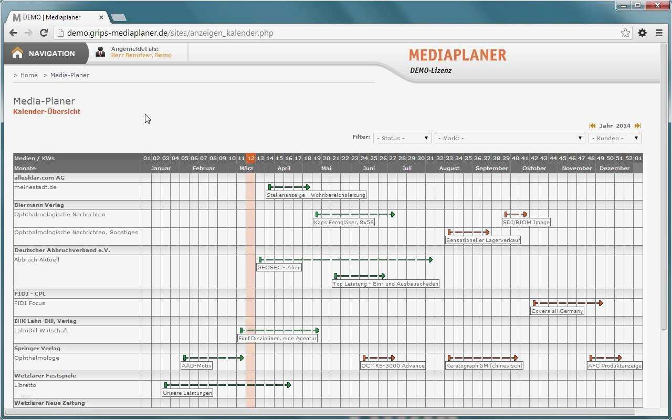
Task: Go to previous year arrow icon
Action: point(592,126)
